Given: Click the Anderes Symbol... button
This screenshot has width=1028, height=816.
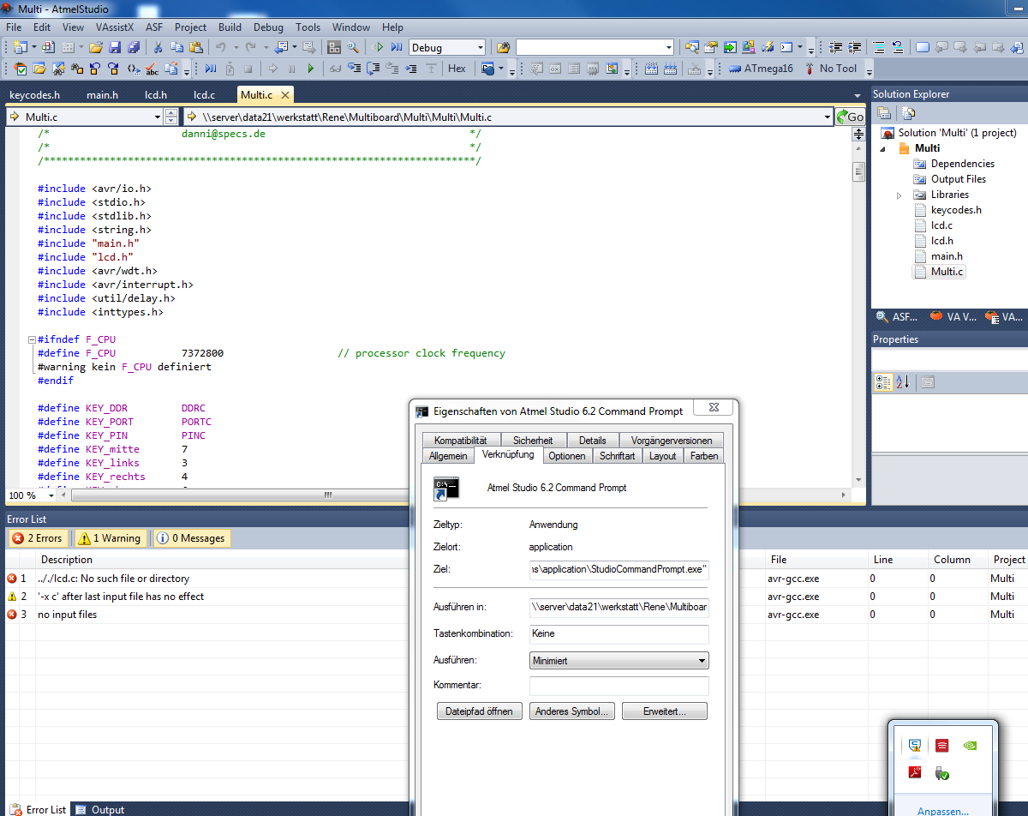Looking at the screenshot, I should coord(571,711).
